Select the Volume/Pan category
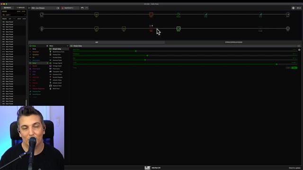This screenshot has width=303, height=170. point(36,92)
